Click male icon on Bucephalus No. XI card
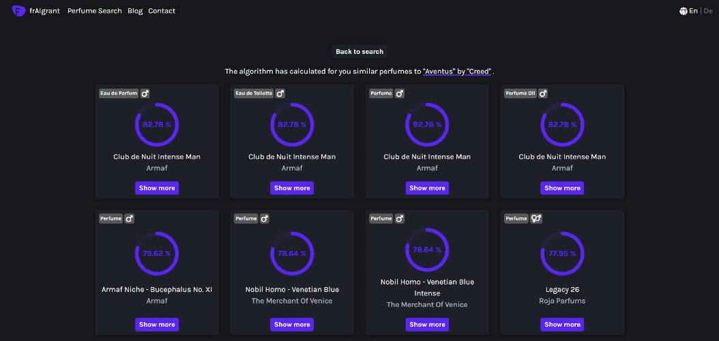This screenshot has height=341, width=719. click(x=130, y=219)
